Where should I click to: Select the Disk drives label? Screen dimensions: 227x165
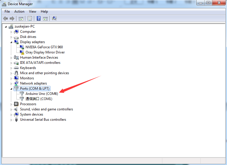(x=28, y=37)
